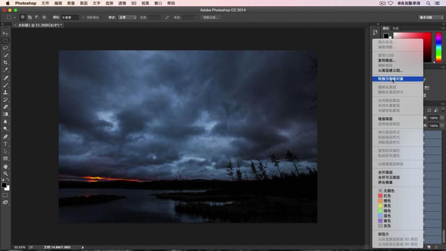Viewport: 446px width, 251px height.
Task: Select the Move tool
Action: coord(6,34)
